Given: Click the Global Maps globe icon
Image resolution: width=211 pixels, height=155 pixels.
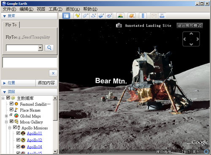Looking at the screenshot, I should pos(16,116).
